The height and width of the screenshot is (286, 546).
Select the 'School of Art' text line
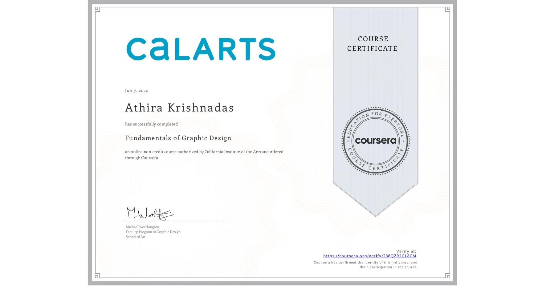pos(135,237)
